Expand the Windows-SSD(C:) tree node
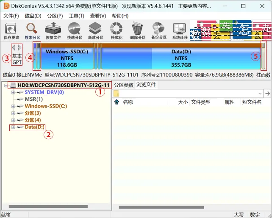 pyautogui.click(x=13, y=106)
